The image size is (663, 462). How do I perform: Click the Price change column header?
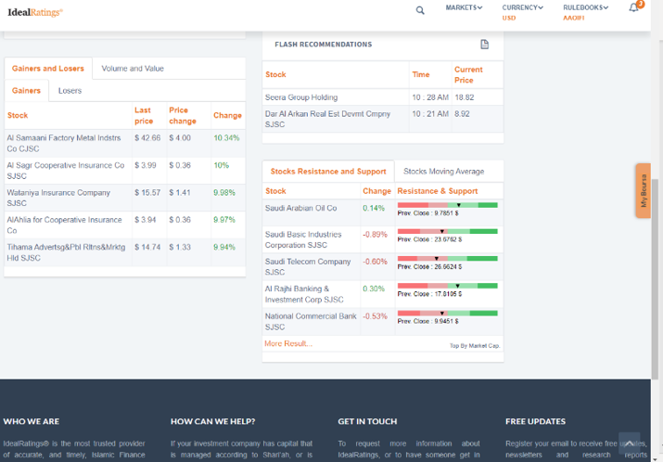183,115
